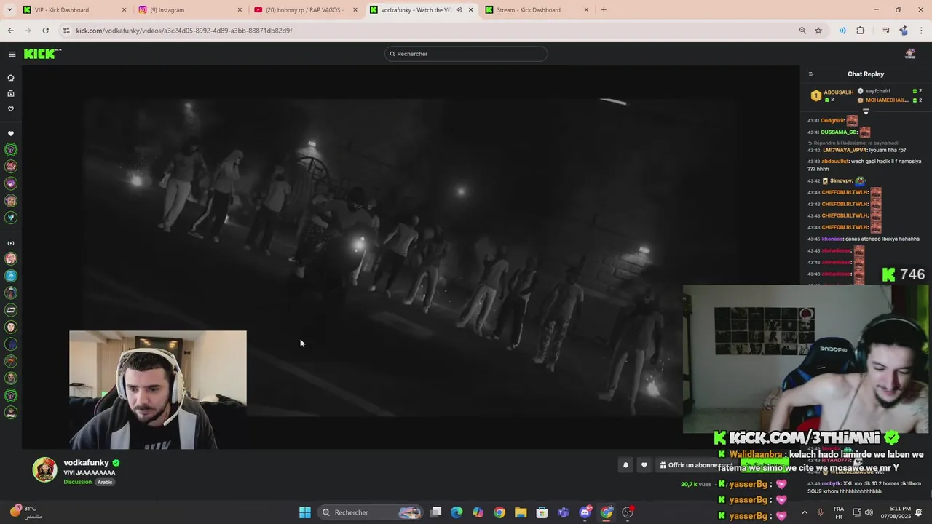Click the taskbar Rechercher search box
Viewport: 932px width, 524px height.
371,512
